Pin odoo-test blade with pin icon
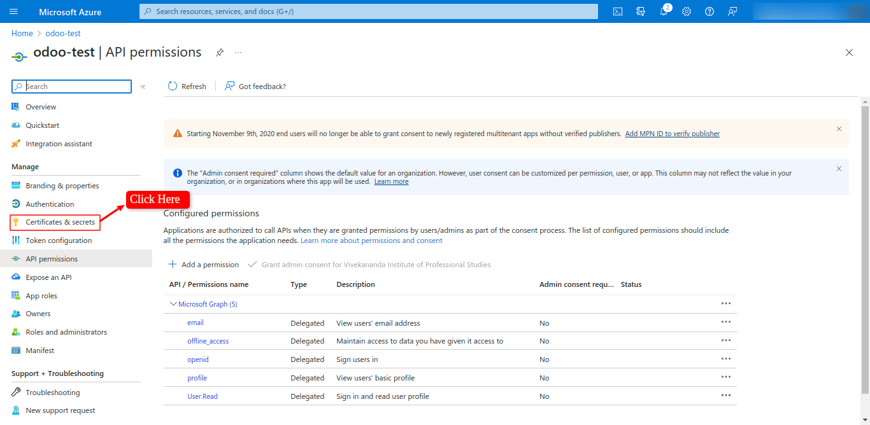This screenshot has width=870, height=425. [x=219, y=53]
